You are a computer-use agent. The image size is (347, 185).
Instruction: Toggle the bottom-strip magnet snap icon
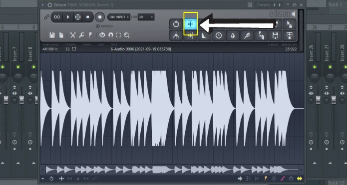(x=291, y=179)
